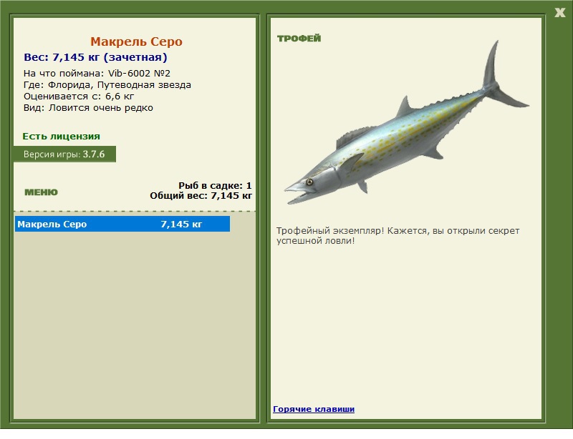Click the ТРОФЕЙ heading label
Image resolution: width=573 pixels, height=439 pixels.
(299, 39)
